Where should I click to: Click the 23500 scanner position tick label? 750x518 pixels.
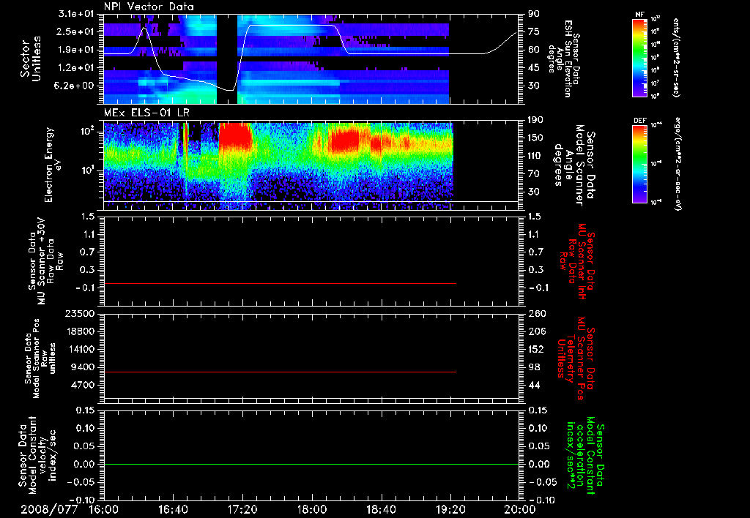pos(80,314)
